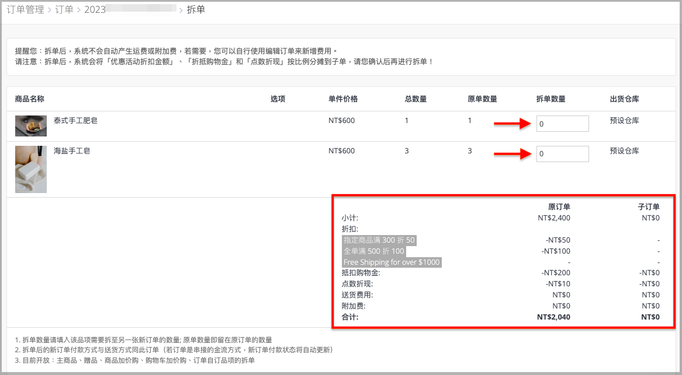Select the product name 泰式手工肥皂
Screen dimensions: 682x375
tap(76, 121)
